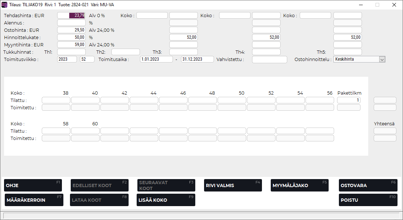Edit the Hinnoittelukate percentage field
Viewport: 403px width, 220px height.
click(71, 37)
